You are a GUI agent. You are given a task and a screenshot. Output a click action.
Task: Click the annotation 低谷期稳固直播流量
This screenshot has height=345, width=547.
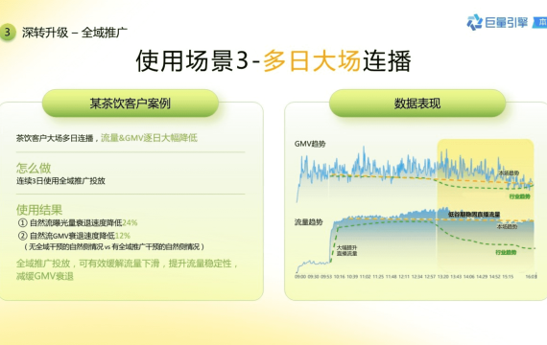474,215
